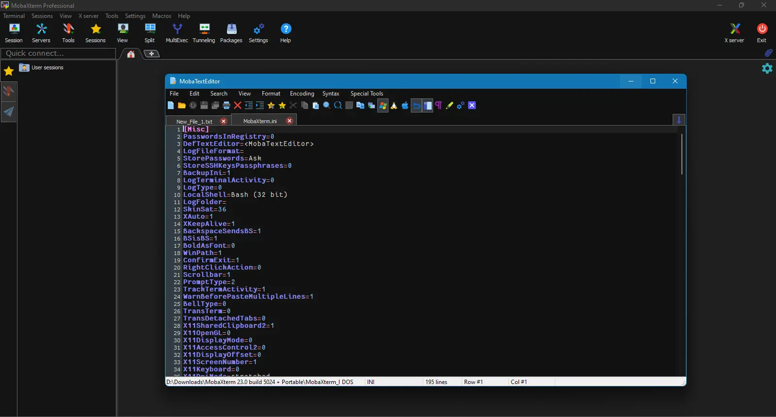Open the Special Tools menu
This screenshot has width=776, height=417.
coord(367,94)
